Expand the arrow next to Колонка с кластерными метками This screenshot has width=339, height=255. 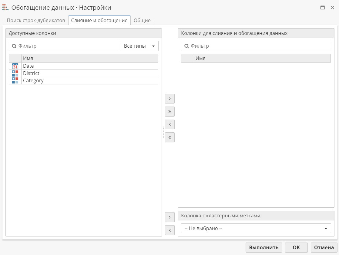click(x=169, y=217)
